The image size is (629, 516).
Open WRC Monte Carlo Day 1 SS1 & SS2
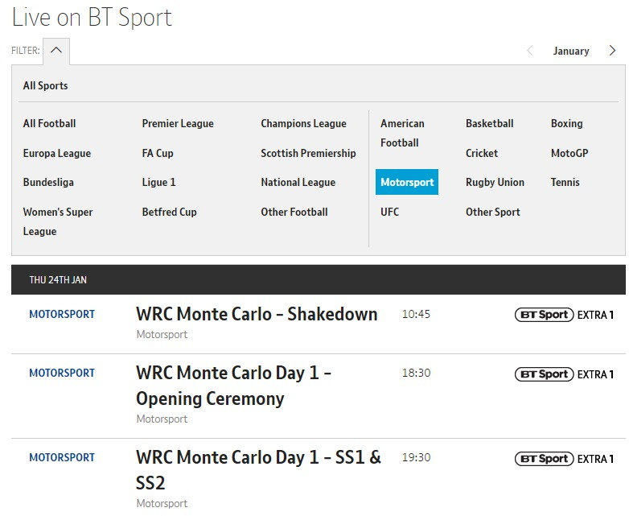pos(258,470)
